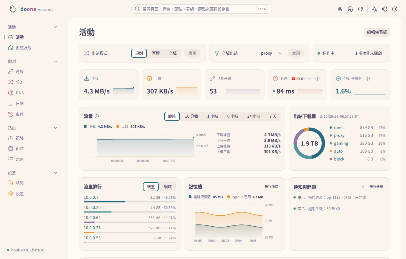Viewport: 406px width, 259px height.
Task: Click the refresh icon in top bar
Action: point(360,9)
